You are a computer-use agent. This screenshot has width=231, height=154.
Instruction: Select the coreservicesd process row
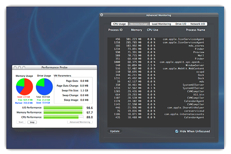pyautogui.click(x=159, y=111)
